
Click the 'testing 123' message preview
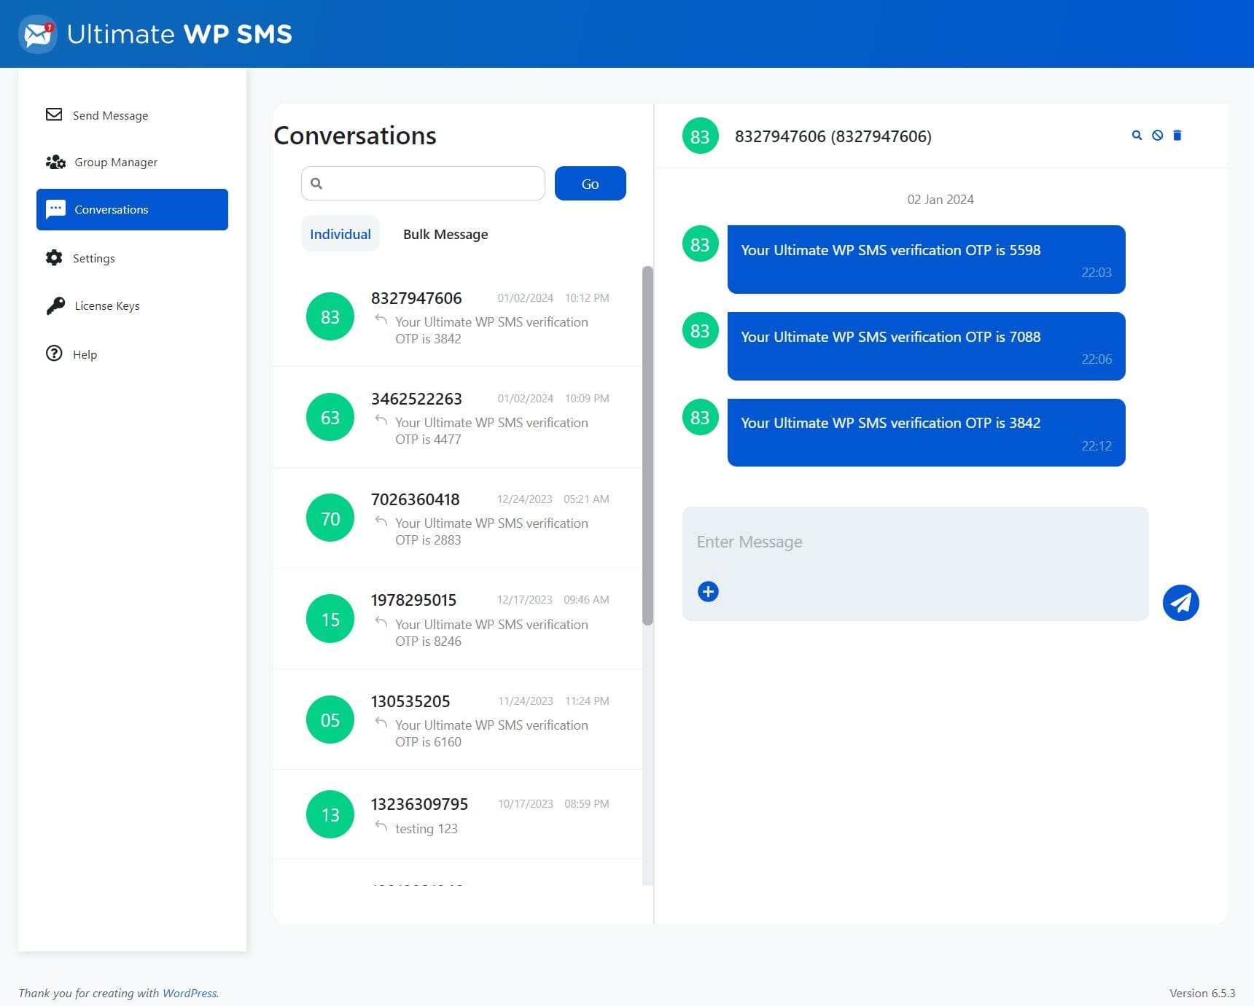click(x=427, y=829)
